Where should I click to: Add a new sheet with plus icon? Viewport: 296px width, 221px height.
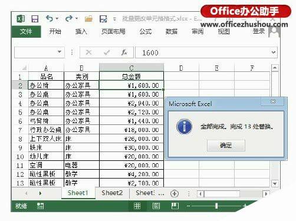coord(175,193)
